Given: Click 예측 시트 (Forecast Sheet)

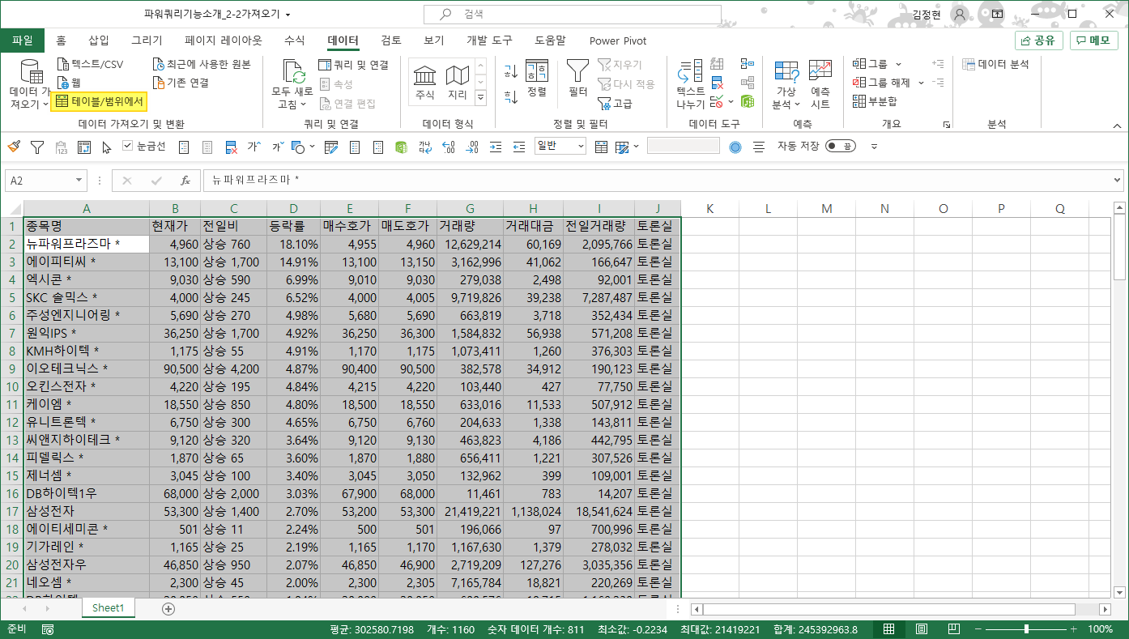Looking at the screenshot, I should [x=820, y=85].
